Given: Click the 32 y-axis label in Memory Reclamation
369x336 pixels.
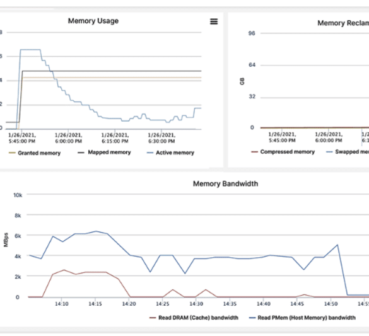Looking at the screenshot, I should pyautogui.click(x=252, y=96).
